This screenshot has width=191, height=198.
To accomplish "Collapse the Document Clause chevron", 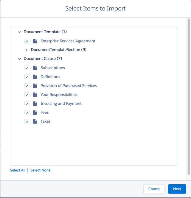I will (x=19, y=59).
